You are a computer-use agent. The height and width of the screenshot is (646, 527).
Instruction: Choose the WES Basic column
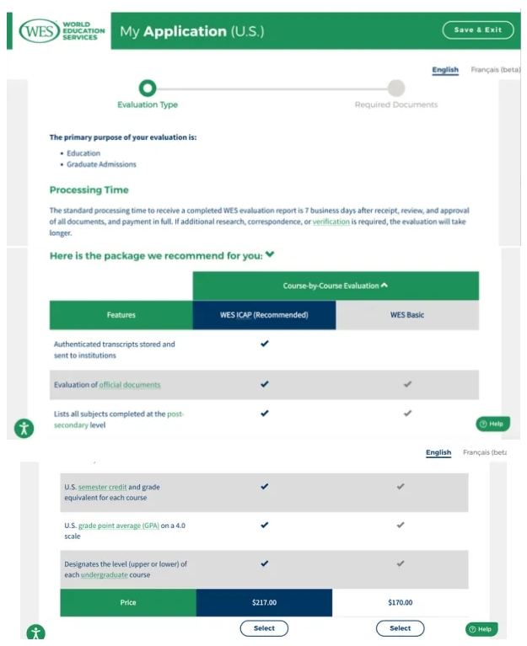click(407, 315)
